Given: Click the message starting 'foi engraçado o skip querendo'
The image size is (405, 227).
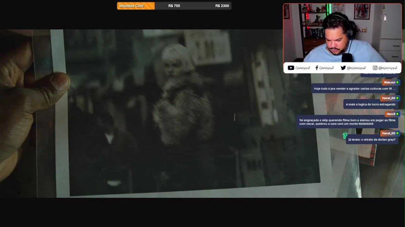Looking at the screenshot, I should (347, 122).
